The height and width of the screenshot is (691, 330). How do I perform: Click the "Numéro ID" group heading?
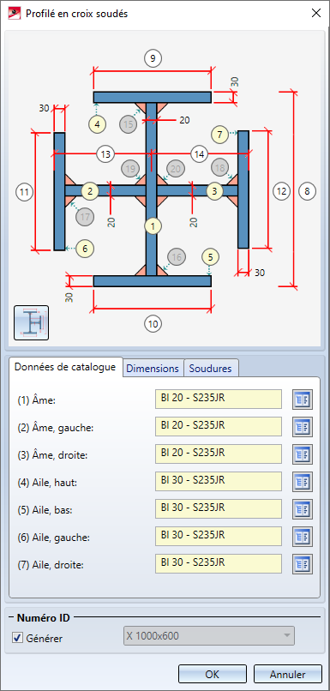click(43, 618)
